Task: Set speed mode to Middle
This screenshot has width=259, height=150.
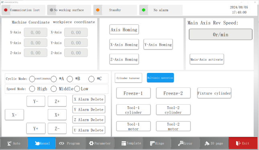Action: pyautogui.click(x=53, y=89)
